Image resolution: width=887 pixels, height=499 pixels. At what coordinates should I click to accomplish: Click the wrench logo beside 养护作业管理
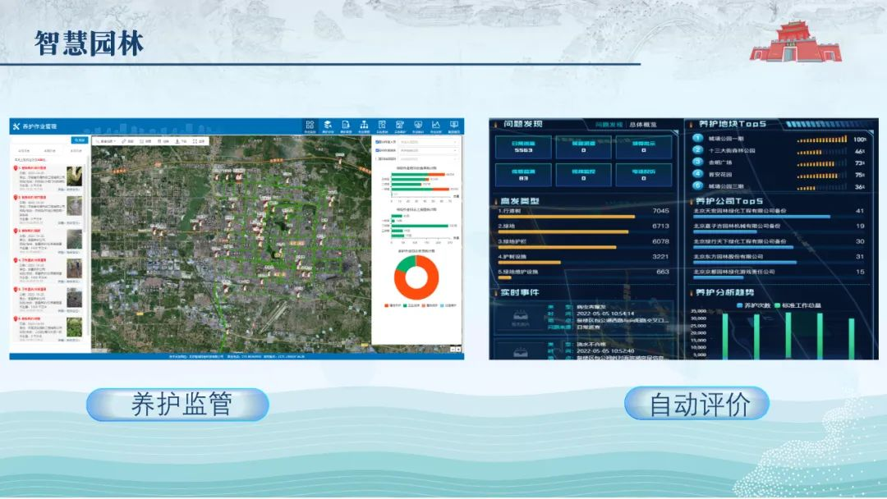pos(16,126)
